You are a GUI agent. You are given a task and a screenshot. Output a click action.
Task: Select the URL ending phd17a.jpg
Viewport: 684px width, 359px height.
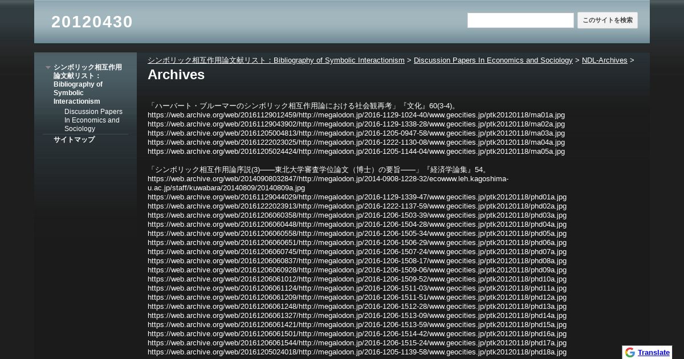point(357,343)
